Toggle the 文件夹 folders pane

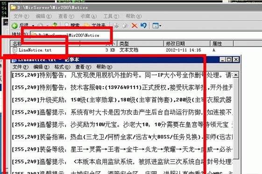[x=95, y=25]
